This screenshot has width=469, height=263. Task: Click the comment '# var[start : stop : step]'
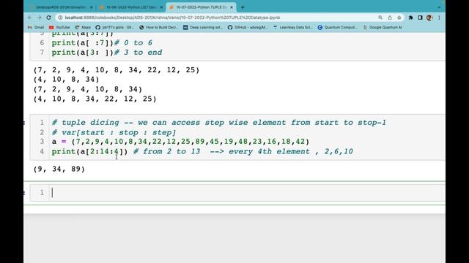[x=114, y=132]
